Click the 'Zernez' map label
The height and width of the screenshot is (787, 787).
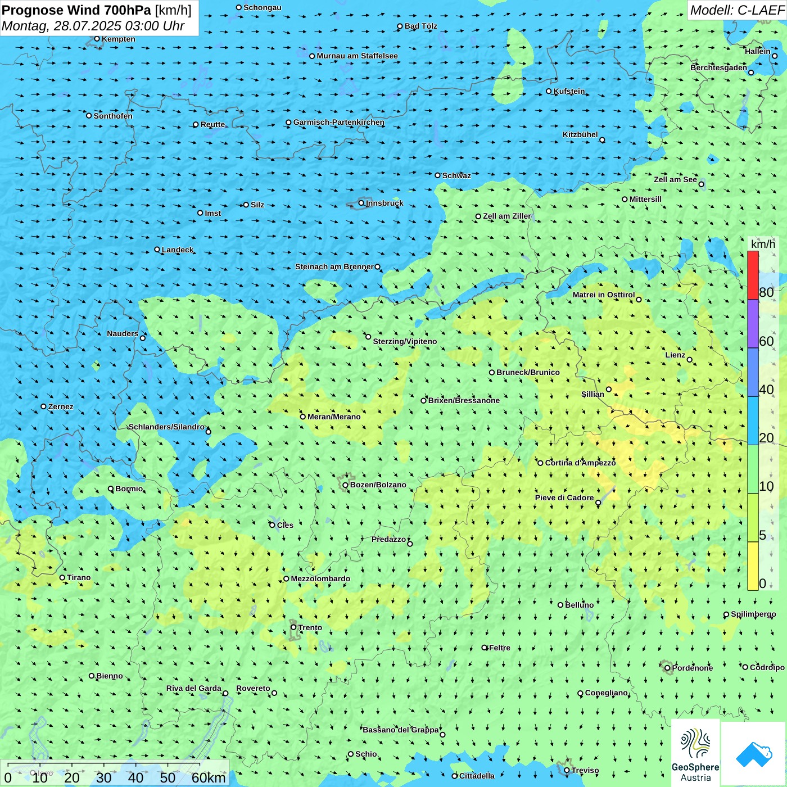point(61,406)
